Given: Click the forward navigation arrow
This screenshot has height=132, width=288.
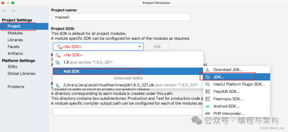Looking at the screenshot, I should [13, 11].
